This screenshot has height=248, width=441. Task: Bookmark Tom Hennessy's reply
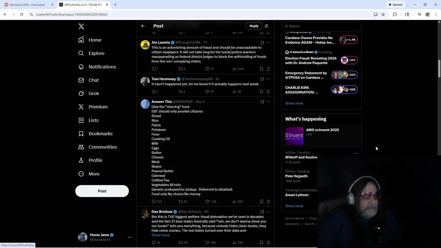(x=261, y=91)
